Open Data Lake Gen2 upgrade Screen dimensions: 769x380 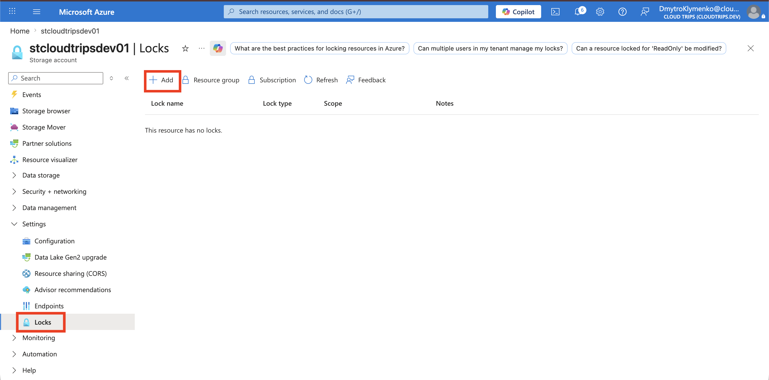point(70,257)
